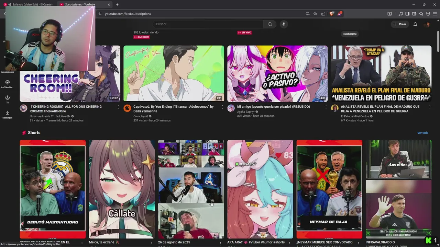Open Ayaka Zaphyr channel avatar

tap(231, 108)
